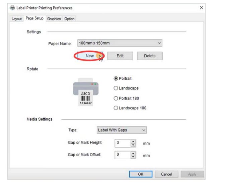Switch to the Layout tab
Image resolution: width=226 pixels, height=185 pixels.
click(x=17, y=19)
